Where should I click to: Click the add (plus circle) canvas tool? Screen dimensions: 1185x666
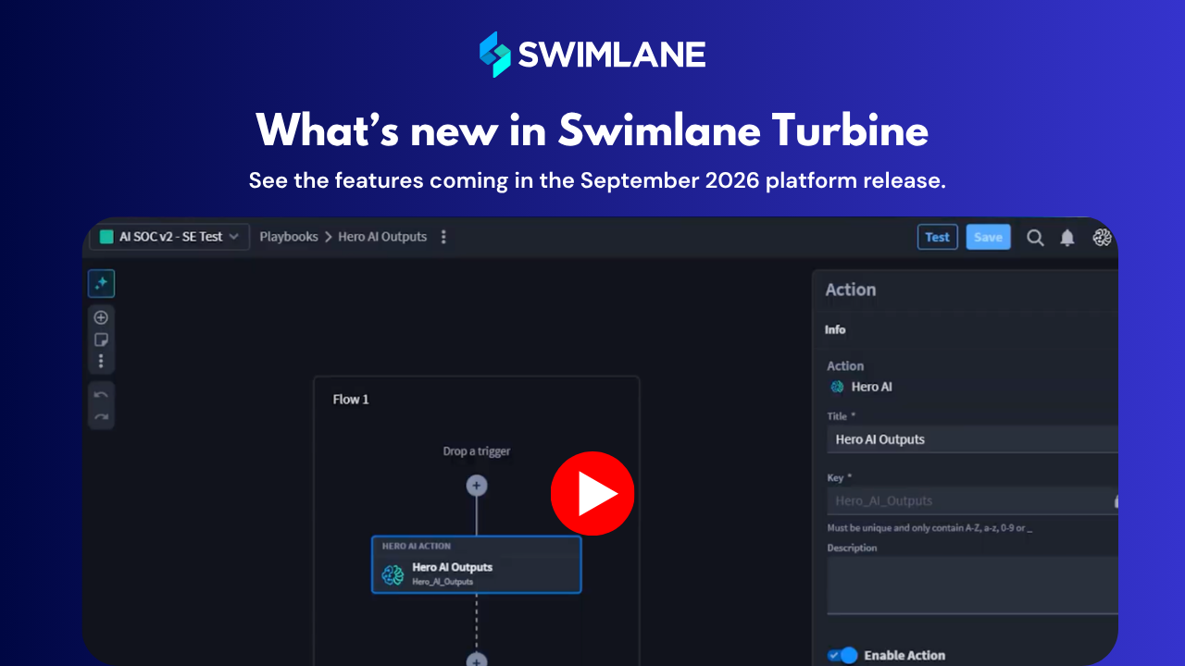pyautogui.click(x=101, y=317)
